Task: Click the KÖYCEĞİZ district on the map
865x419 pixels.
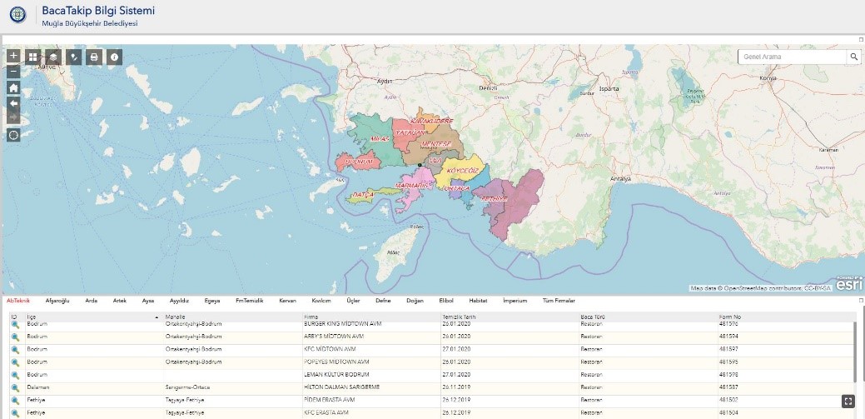Action: tap(462, 171)
